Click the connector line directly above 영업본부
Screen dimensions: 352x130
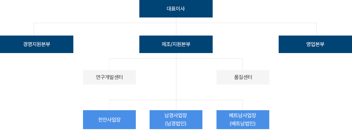[317, 29]
